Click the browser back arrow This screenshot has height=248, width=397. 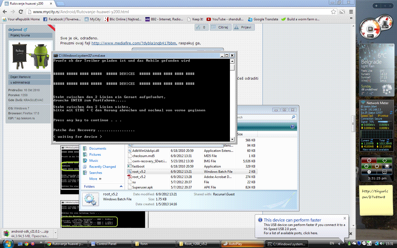[x=5, y=12]
